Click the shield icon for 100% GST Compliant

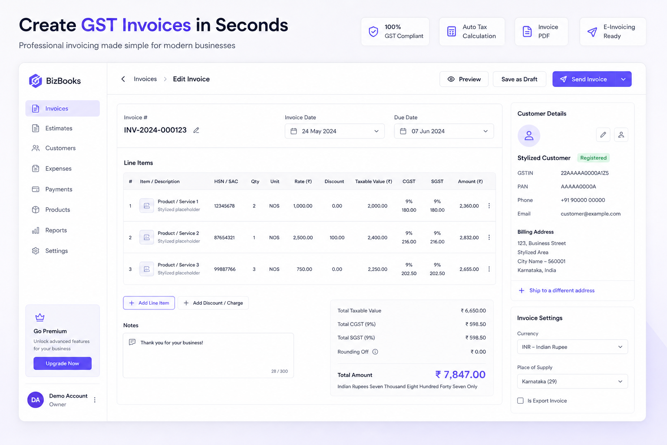[373, 31]
